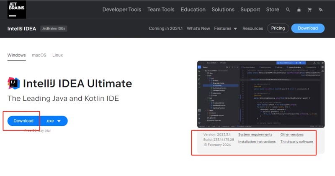The width and height of the screenshot is (335, 176).
Task: Go to the Store page
Action: 273,10
